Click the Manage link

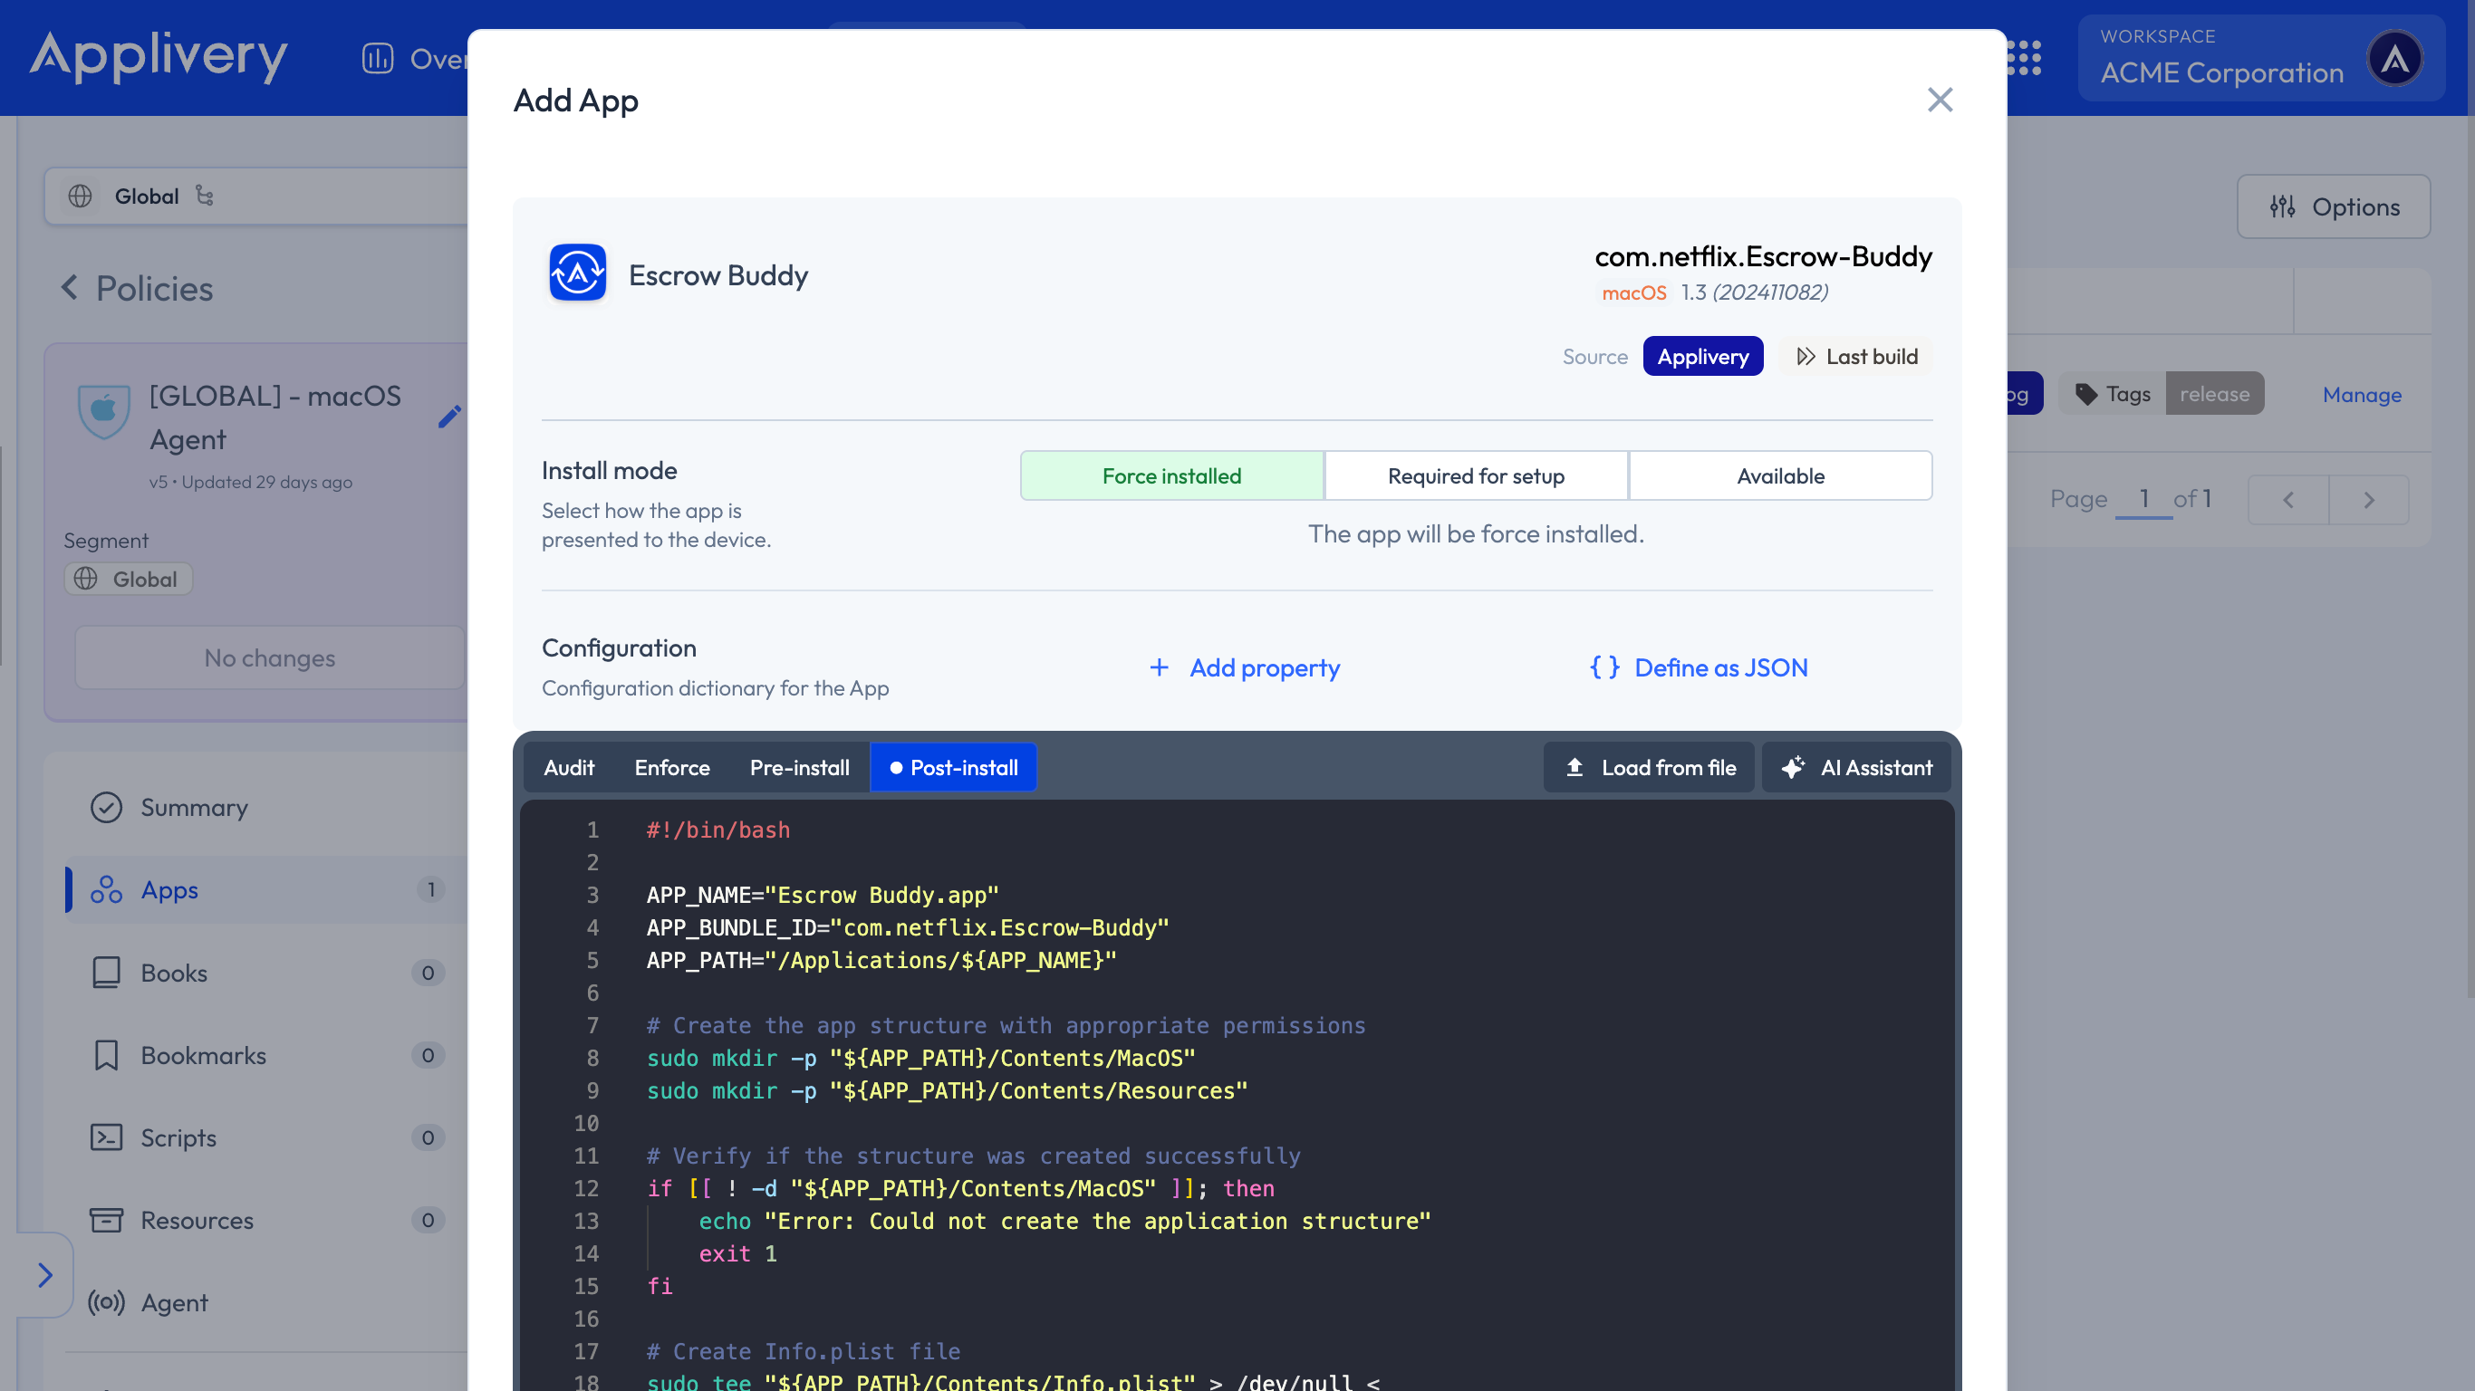point(2362,394)
